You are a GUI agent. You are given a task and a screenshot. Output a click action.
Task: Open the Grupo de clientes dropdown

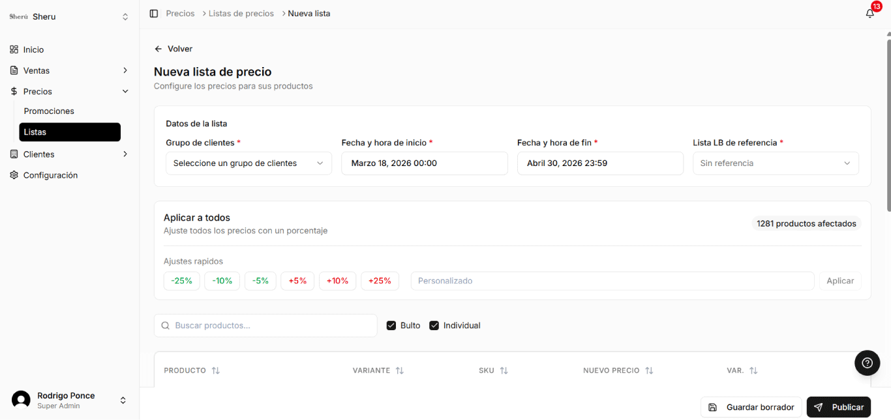(249, 163)
